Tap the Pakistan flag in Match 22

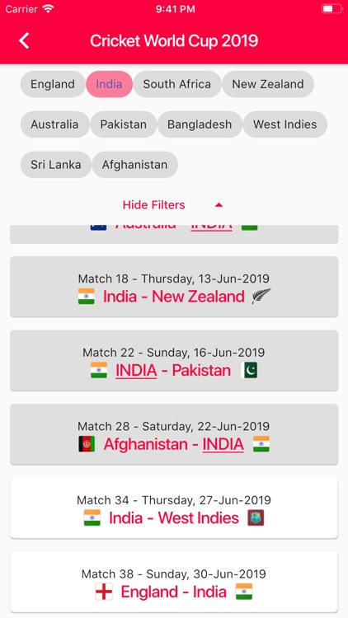click(x=249, y=370)
